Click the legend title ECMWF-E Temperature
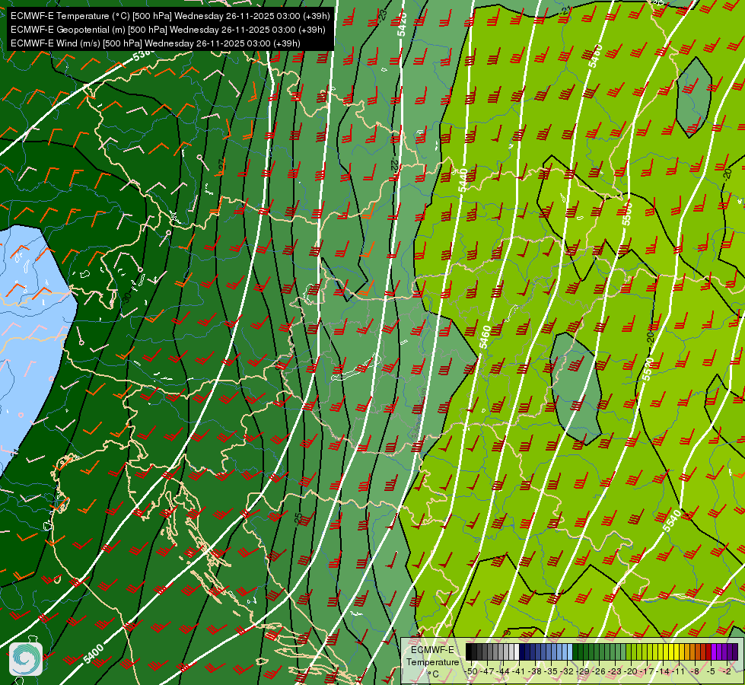Image resolution: width=745 pixels, height=685 pixels. (432, 656)
